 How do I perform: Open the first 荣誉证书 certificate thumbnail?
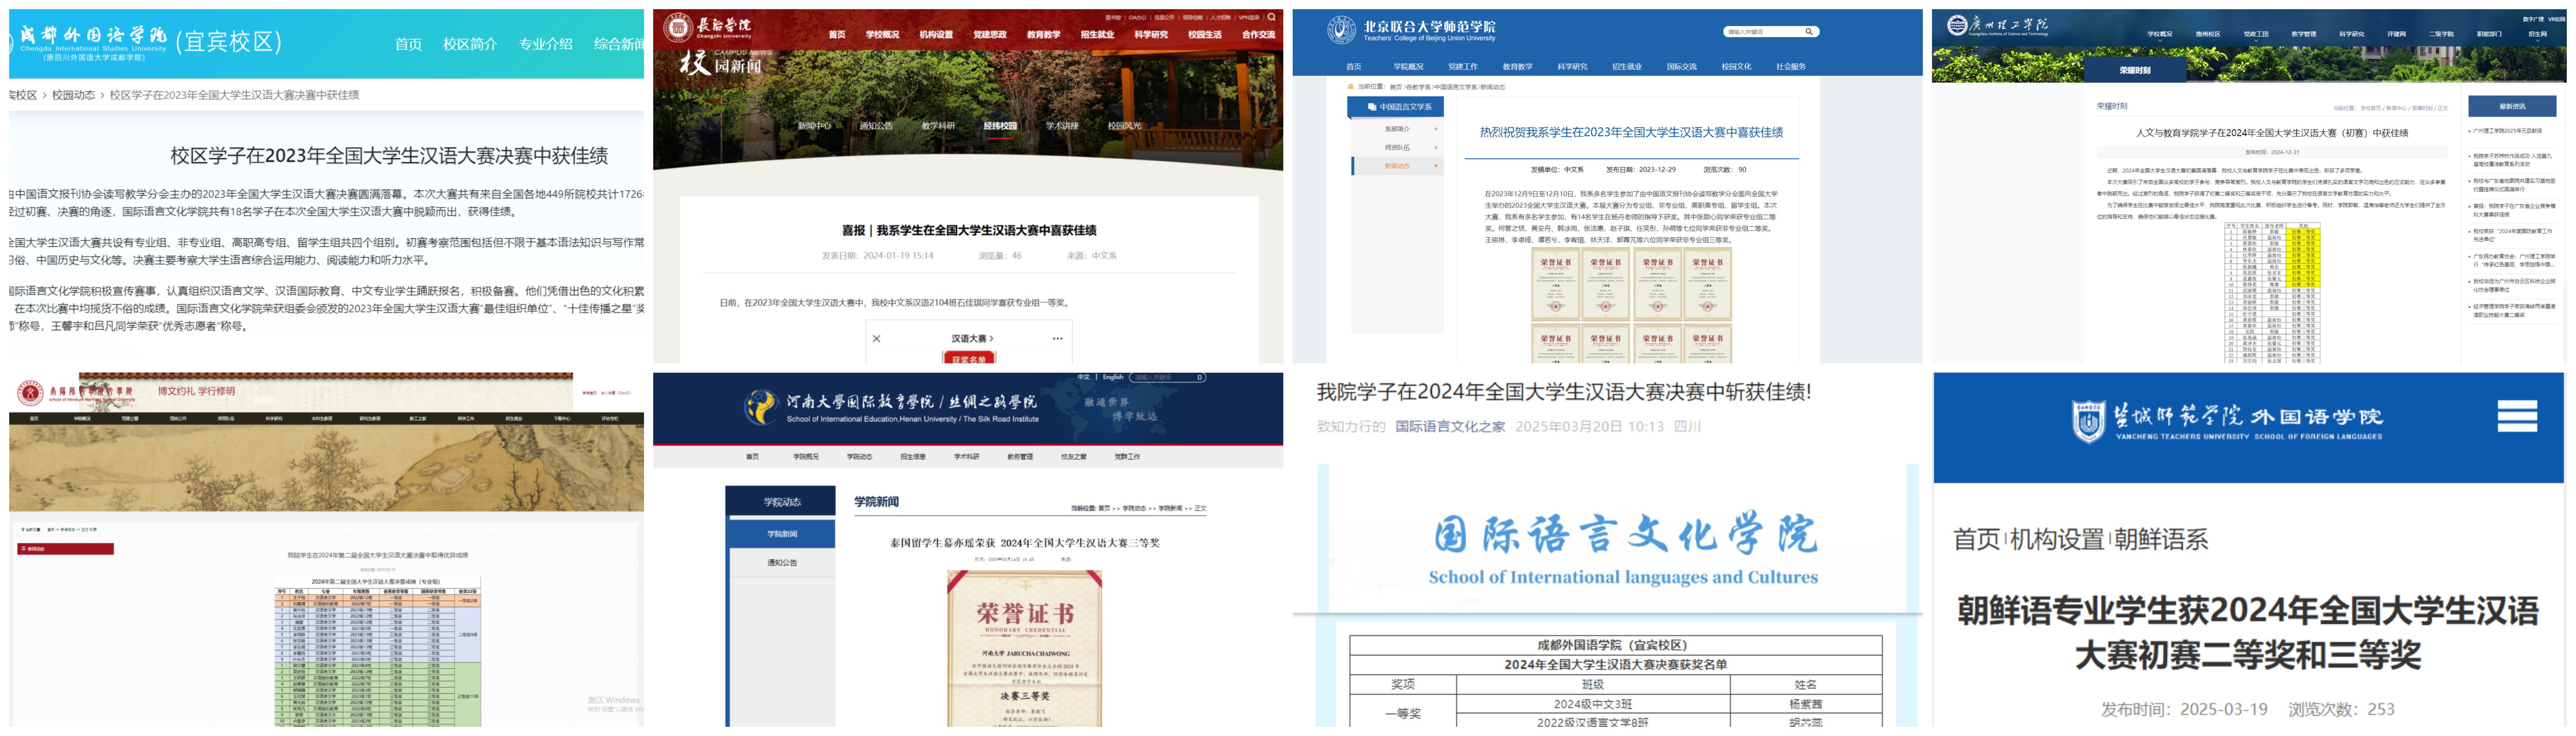point(1555,284)
